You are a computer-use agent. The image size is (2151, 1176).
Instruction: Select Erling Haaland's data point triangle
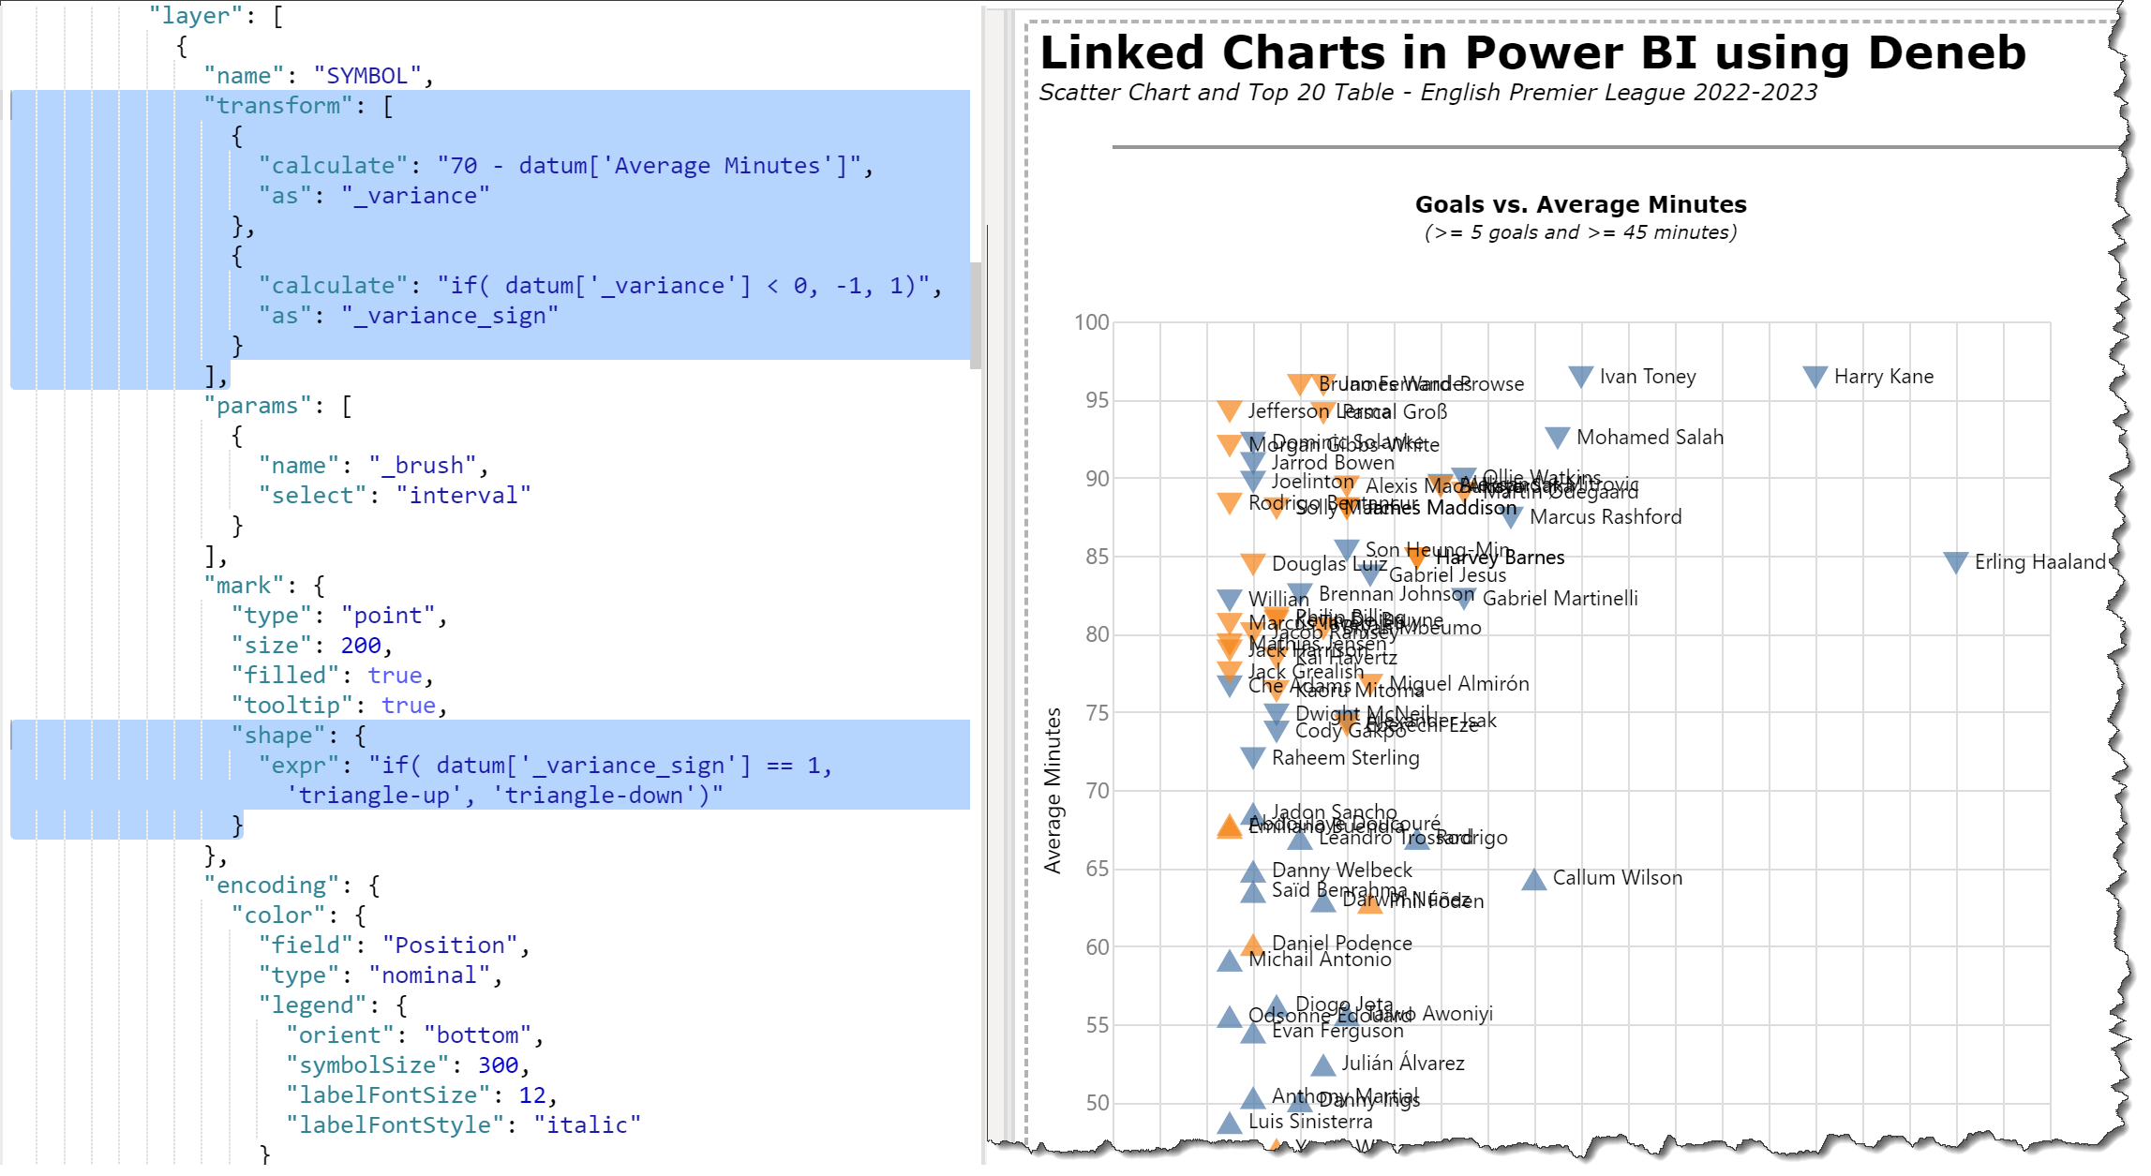click(x=1955, y=562)
